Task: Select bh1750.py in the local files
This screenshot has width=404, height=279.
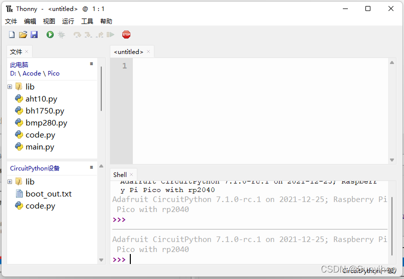Action: (45, 111)
